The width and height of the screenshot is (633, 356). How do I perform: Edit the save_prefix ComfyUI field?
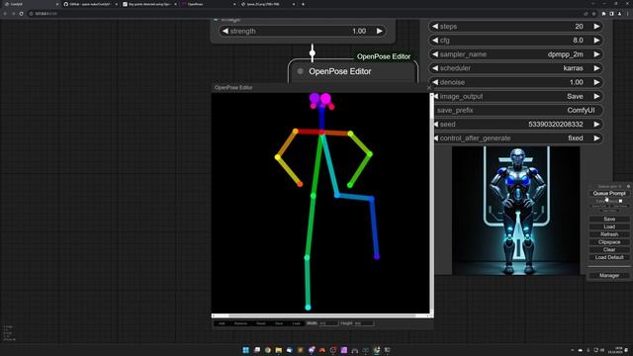pyautogui.click(x=518, y=110)
